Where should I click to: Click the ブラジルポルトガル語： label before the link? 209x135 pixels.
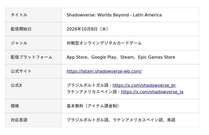pos(90,85)
